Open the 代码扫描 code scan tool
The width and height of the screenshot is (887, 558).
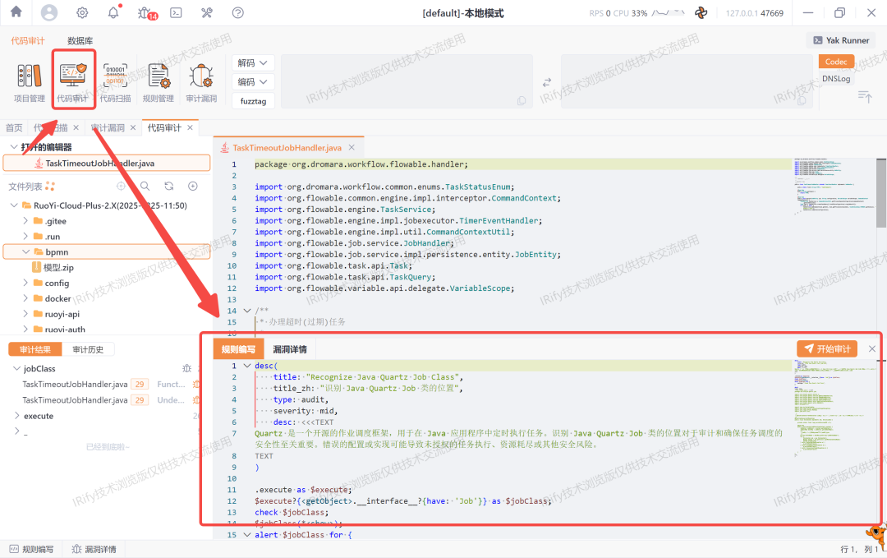(116, 83)
